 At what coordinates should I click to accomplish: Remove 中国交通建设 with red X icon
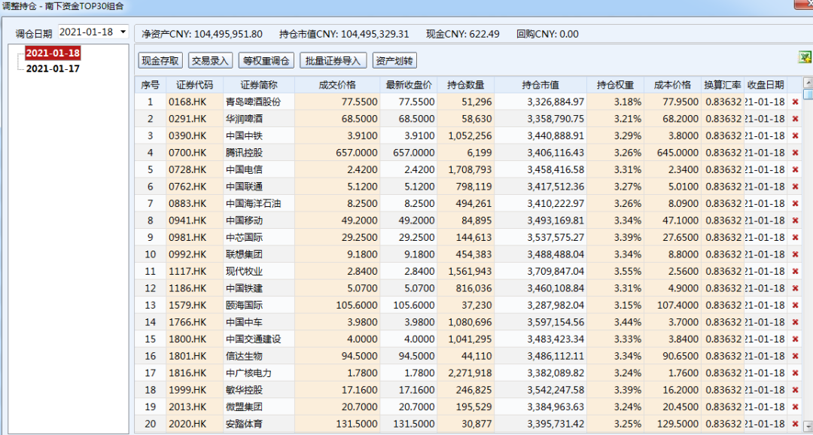795,339
